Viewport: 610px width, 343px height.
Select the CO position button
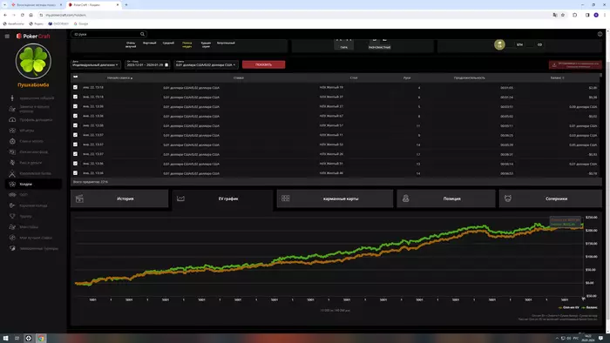pos(539,44)
